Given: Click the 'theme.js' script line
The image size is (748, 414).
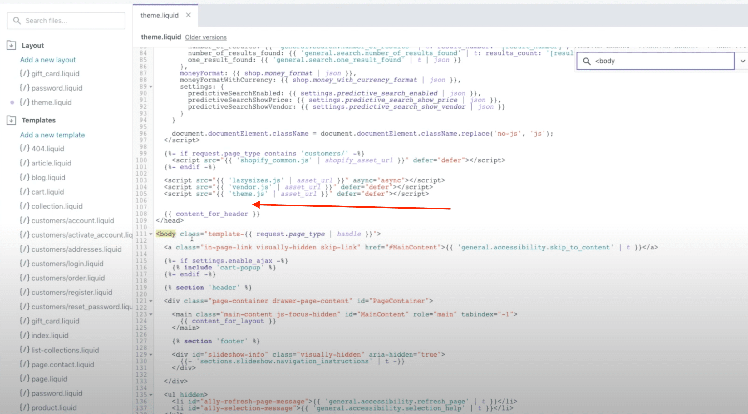Looking at the screenshot, I should pyautogui.click(x=297, y=194).
